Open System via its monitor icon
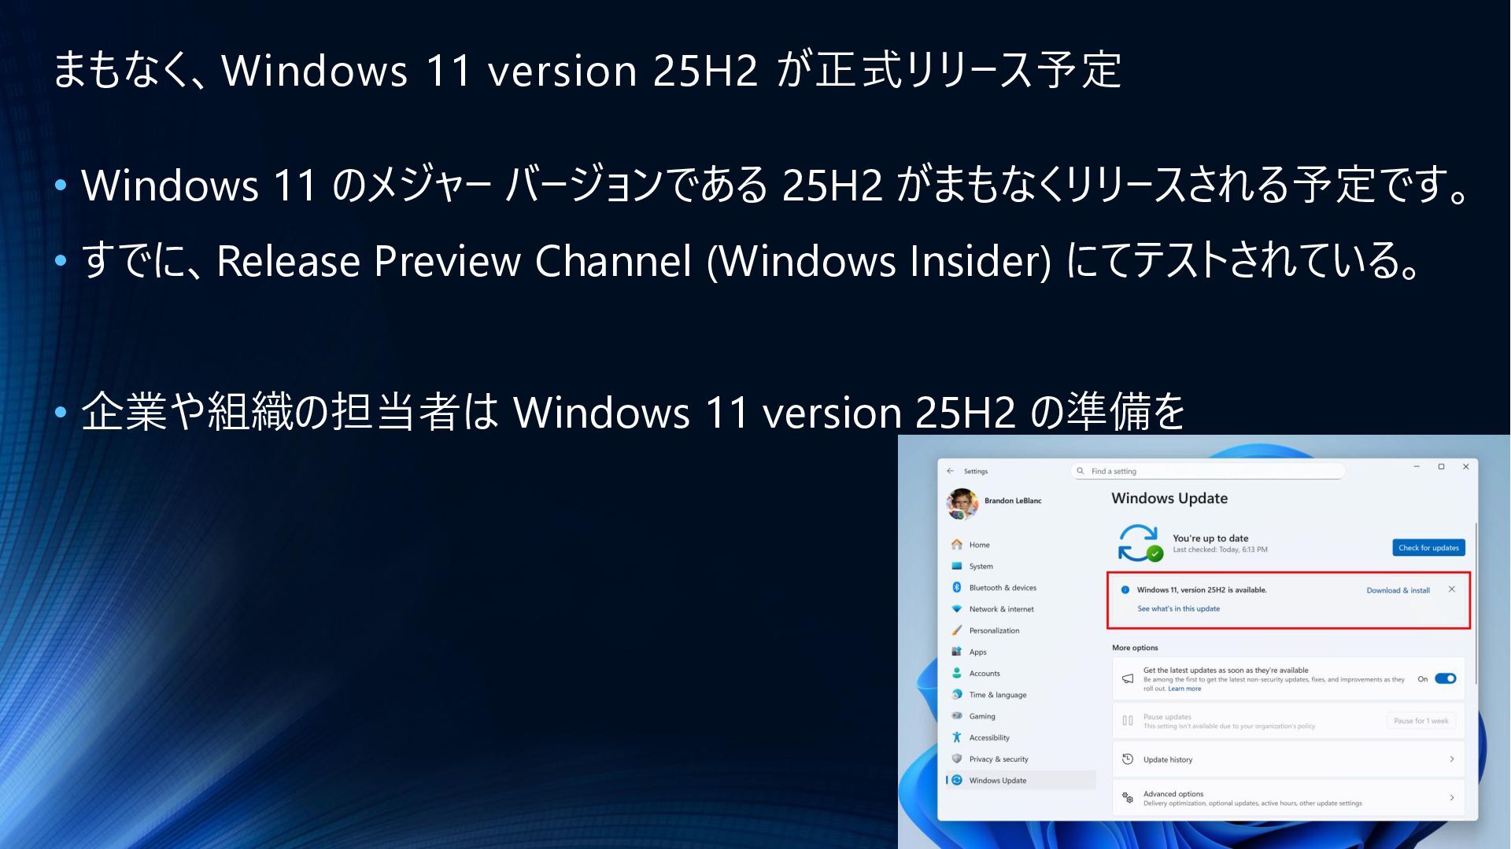Screen dimensions: 1511x849 (957, 566)
